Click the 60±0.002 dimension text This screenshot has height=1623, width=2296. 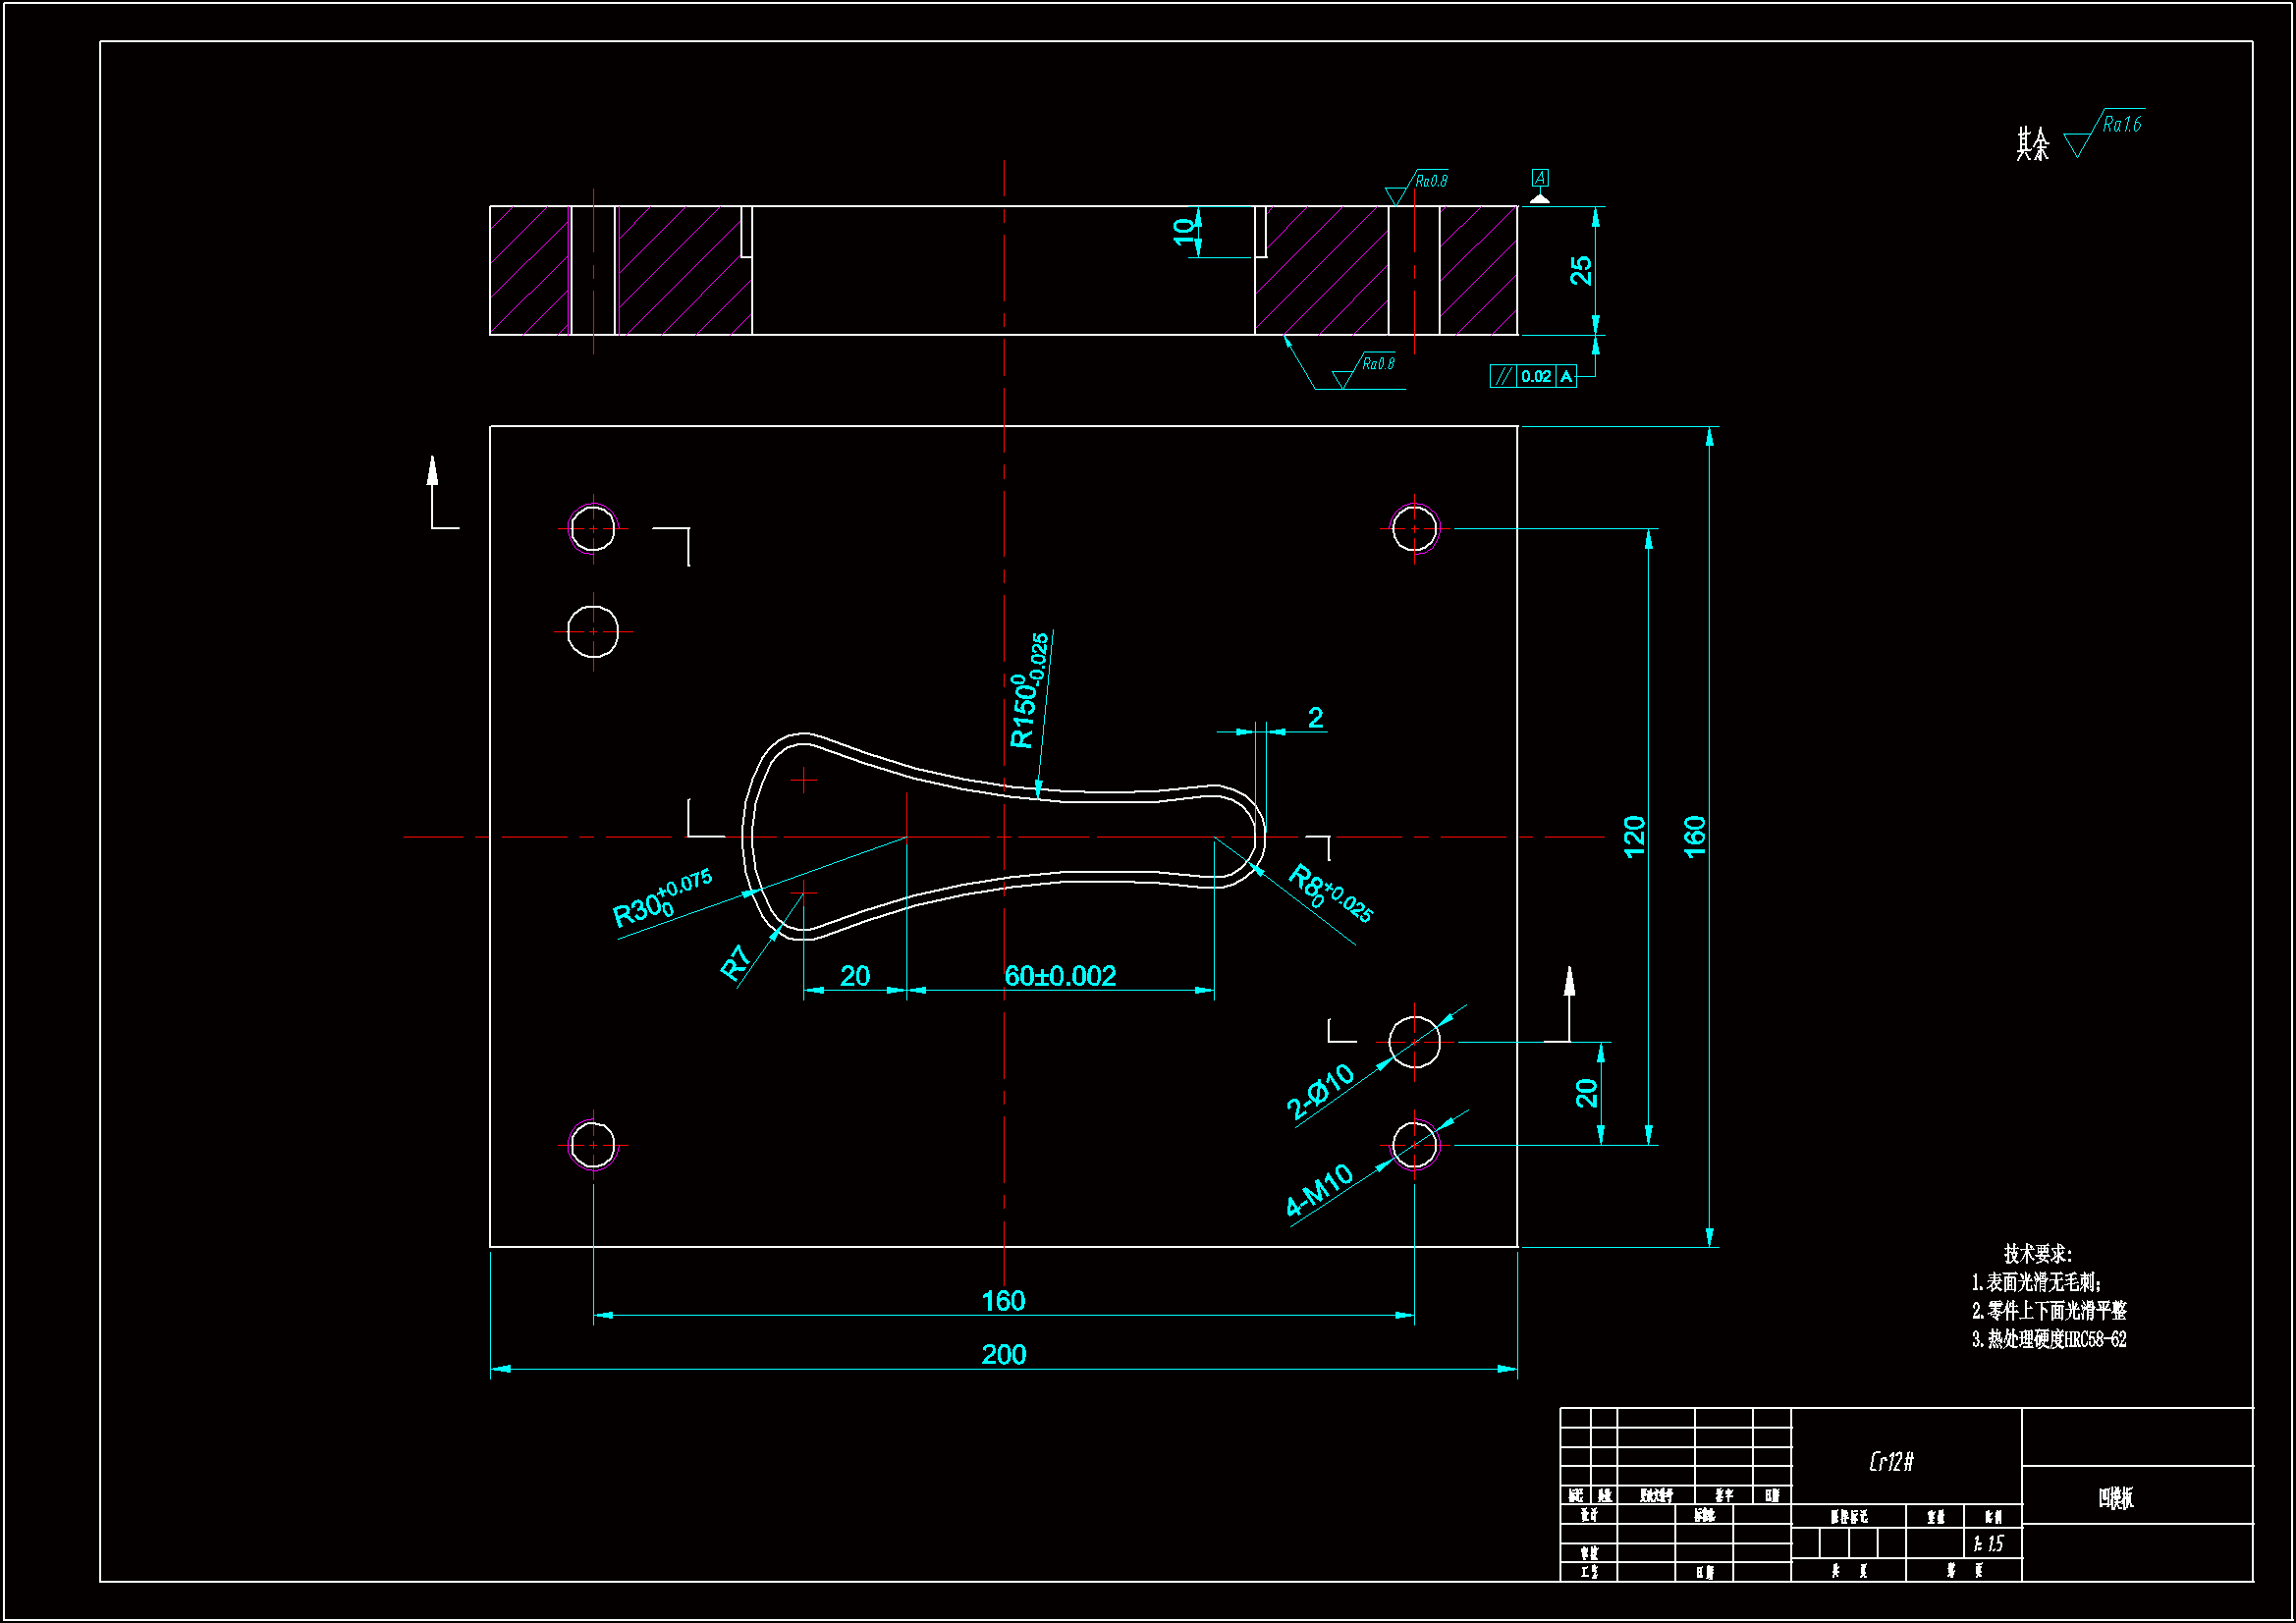coord(1060,976)
